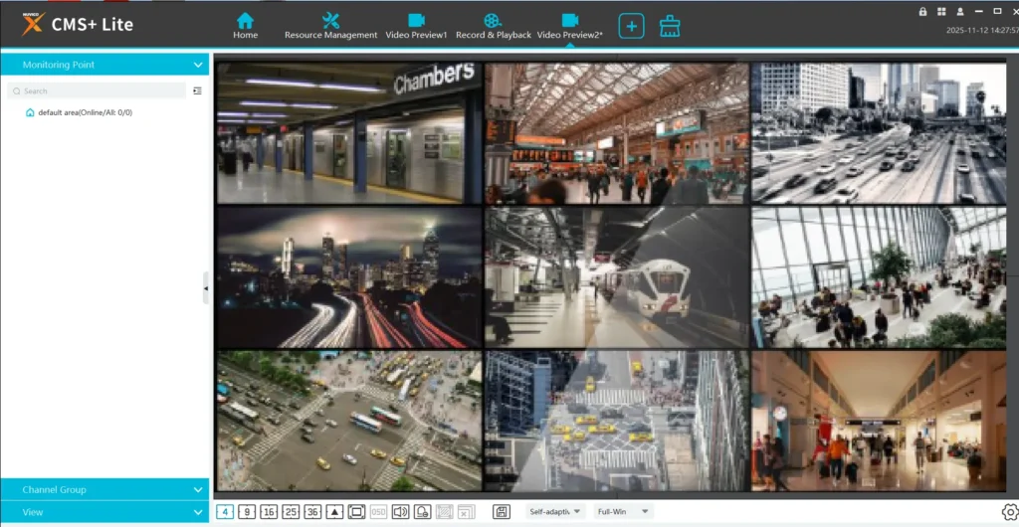This screenshot has height=527, width=1019.
Task: Select the 36-window split layout
Action: tap(312, 512)
